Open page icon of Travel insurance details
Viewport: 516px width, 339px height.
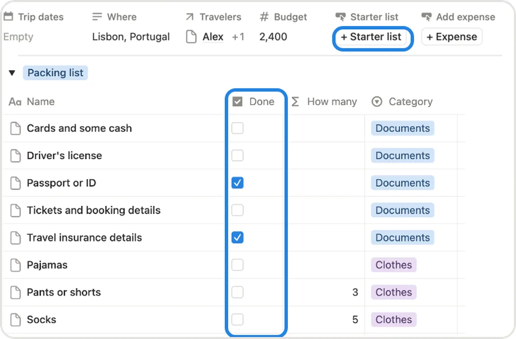[15, 238]
